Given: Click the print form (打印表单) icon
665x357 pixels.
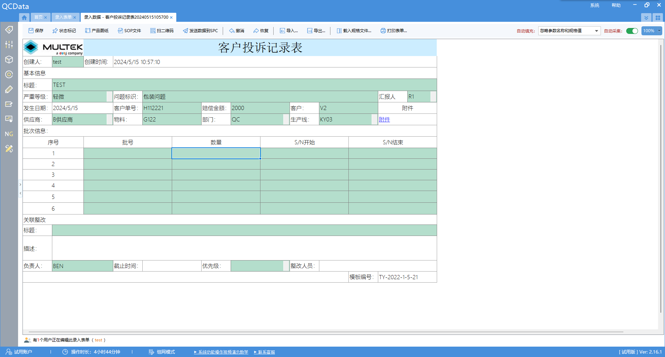Looking at the screenshot, I should point(383,31).
